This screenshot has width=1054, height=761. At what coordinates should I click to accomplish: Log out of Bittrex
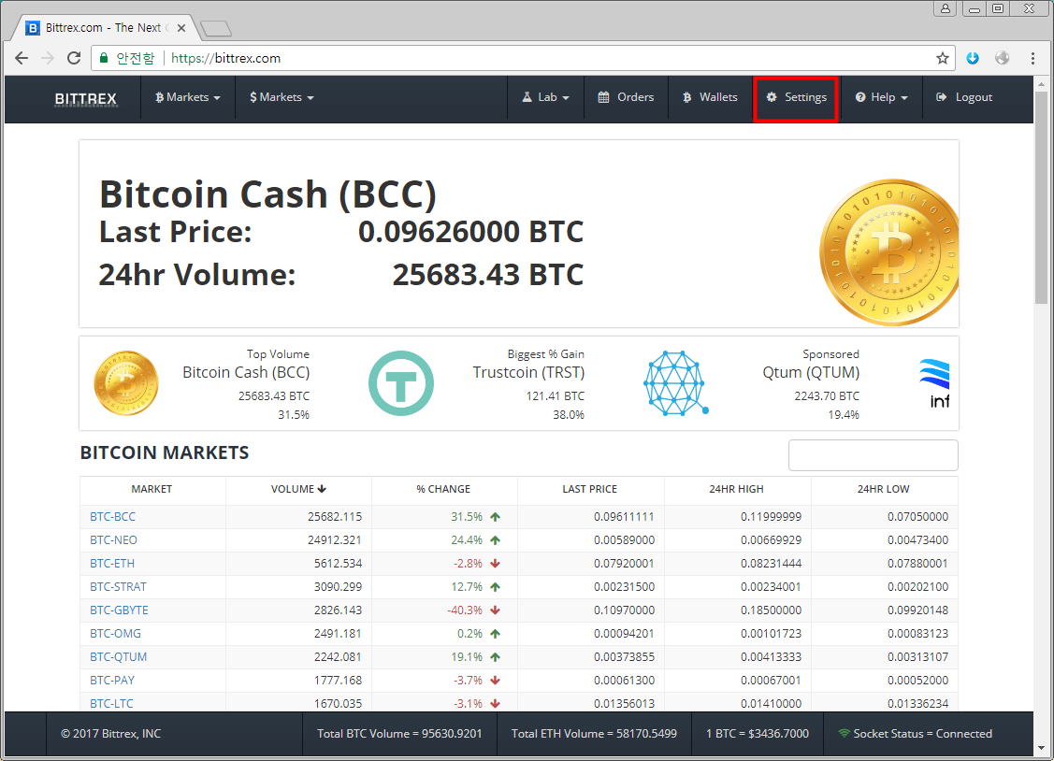(x=964, y=97)
